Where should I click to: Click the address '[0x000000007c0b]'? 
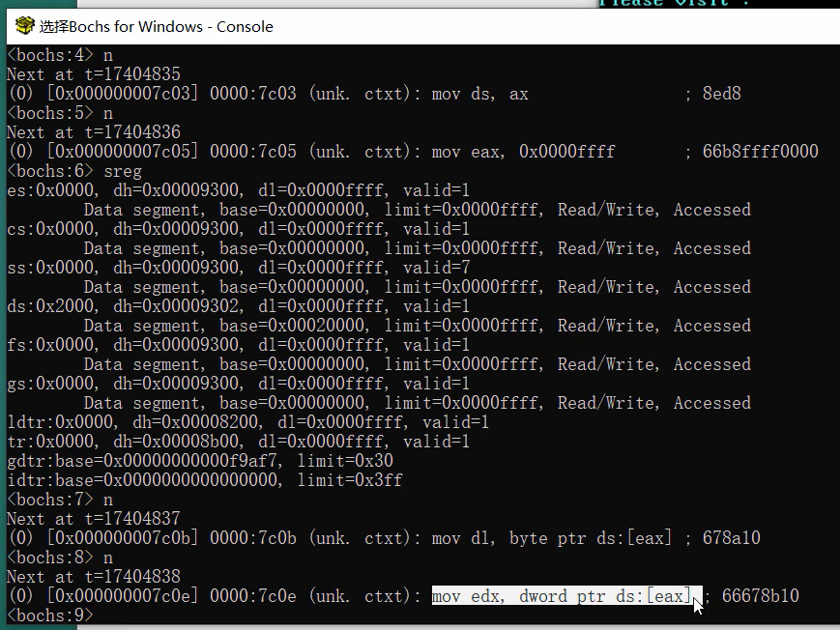coord(123,538)
